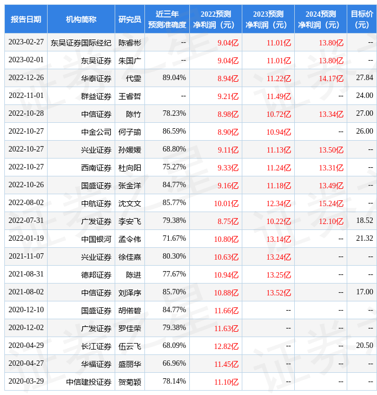The image size is (377, 395).
Task: Select the date 2022-10-26 cell
Action: [x=26, y=185]
